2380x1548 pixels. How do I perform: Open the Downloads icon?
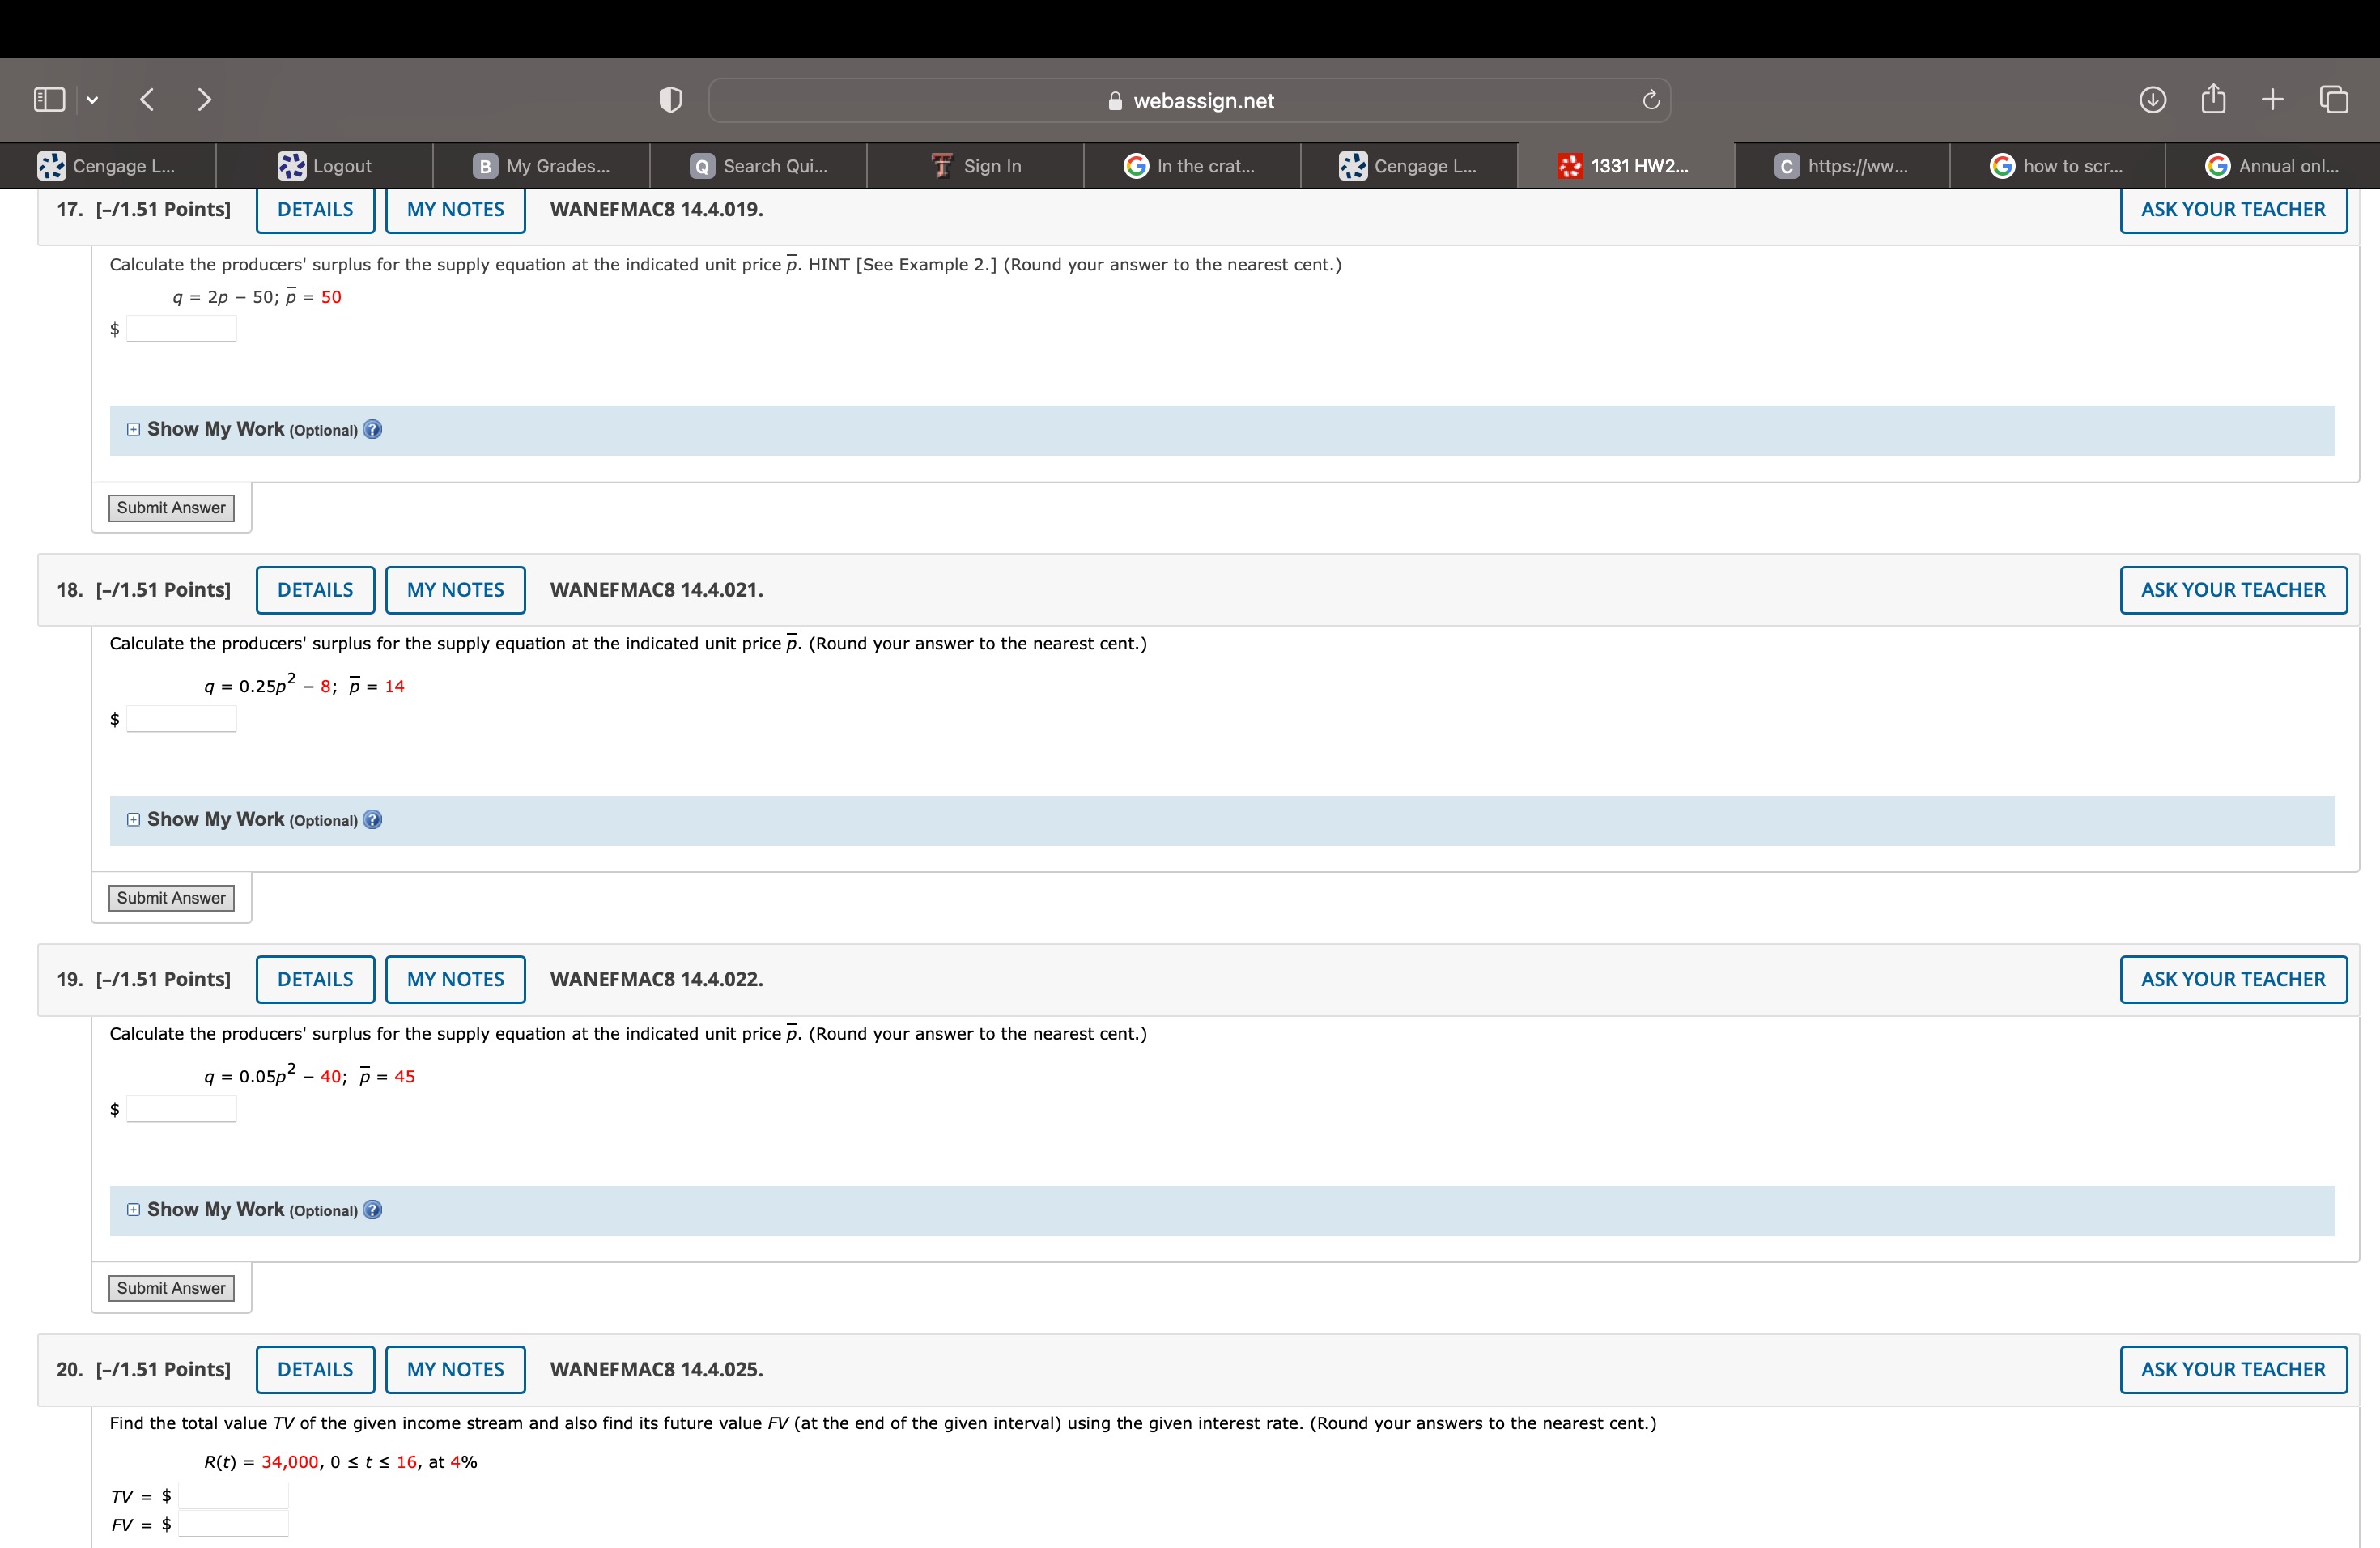click(x=2155, y=99)
